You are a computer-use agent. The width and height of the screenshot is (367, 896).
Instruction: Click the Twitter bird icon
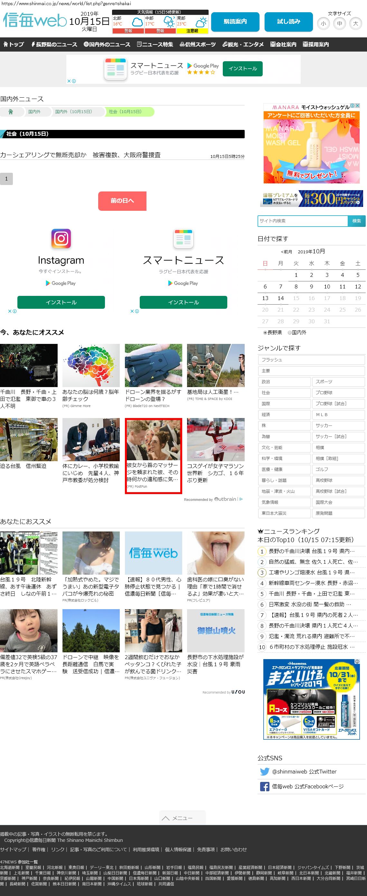pos(265,772)
